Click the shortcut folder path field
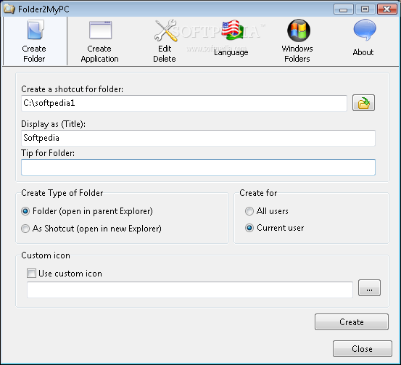 pyautogui.click(x=184, y=103)
